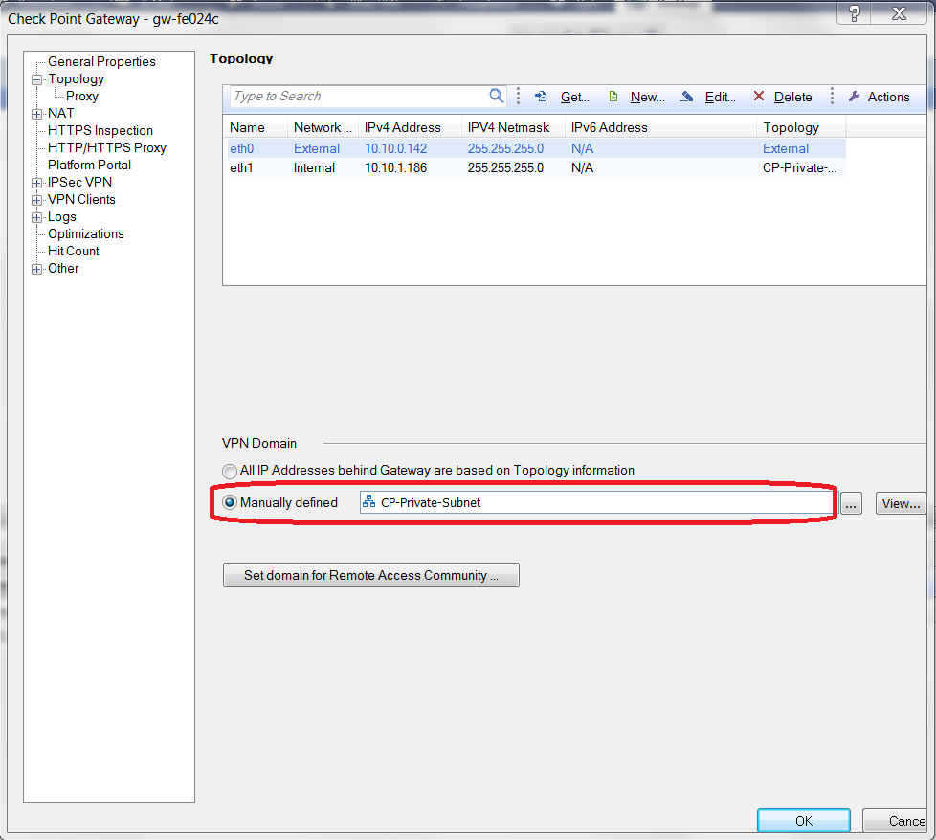Select All IP Addresses behind Gateway option
This screenshot has width=936, height=840.
[x=230, y=471]
